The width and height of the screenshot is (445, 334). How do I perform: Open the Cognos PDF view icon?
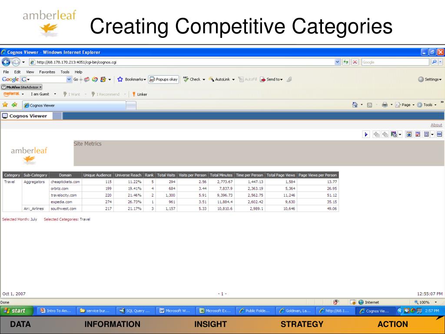click(x=418, y=134)
